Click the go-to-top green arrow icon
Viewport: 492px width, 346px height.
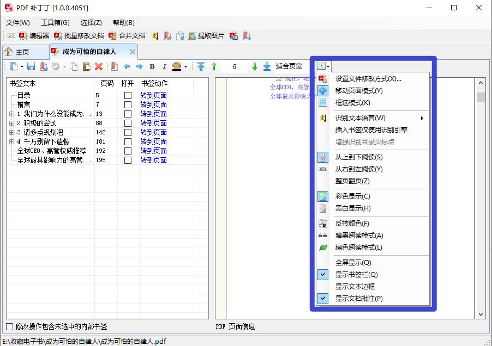click(x=215, y=66)
